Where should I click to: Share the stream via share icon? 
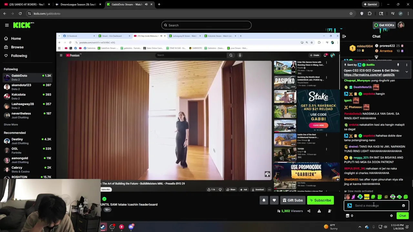click(309, 211)
